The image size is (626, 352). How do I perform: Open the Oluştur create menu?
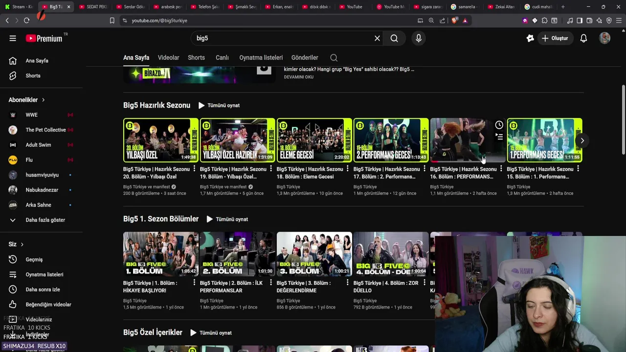coord(556,38)
